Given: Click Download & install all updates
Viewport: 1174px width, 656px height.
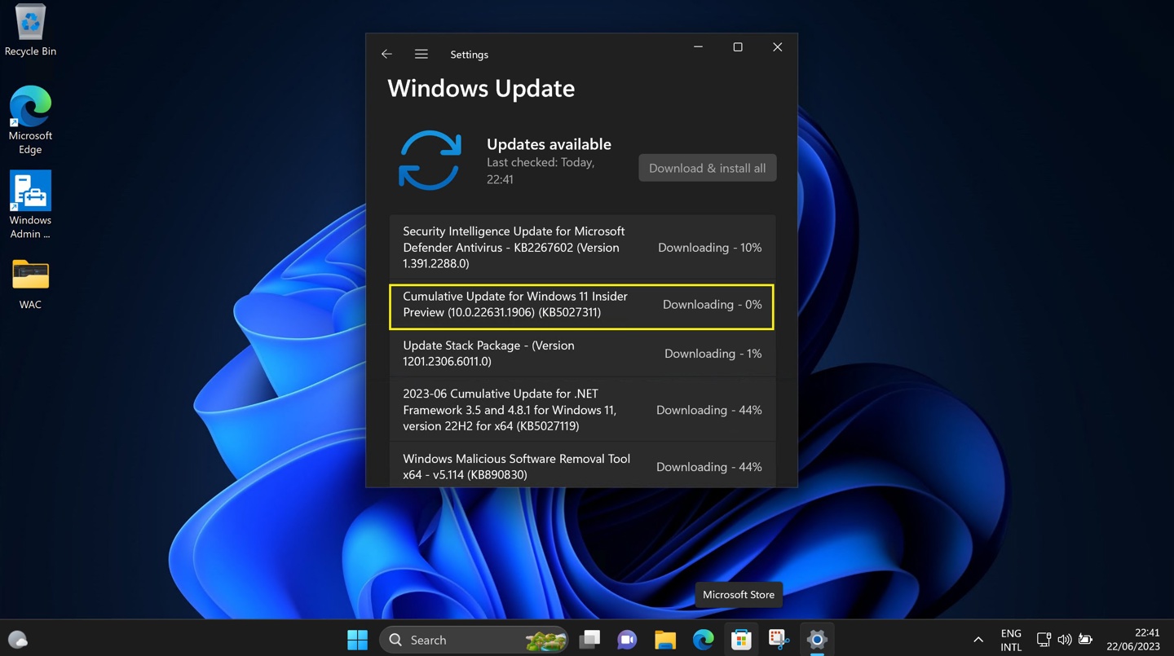Looking at the screenshot, I should pos(706,168).
